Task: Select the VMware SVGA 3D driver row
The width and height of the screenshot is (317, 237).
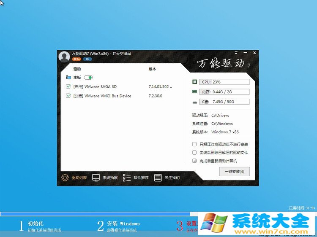Action: pos(119,86)
